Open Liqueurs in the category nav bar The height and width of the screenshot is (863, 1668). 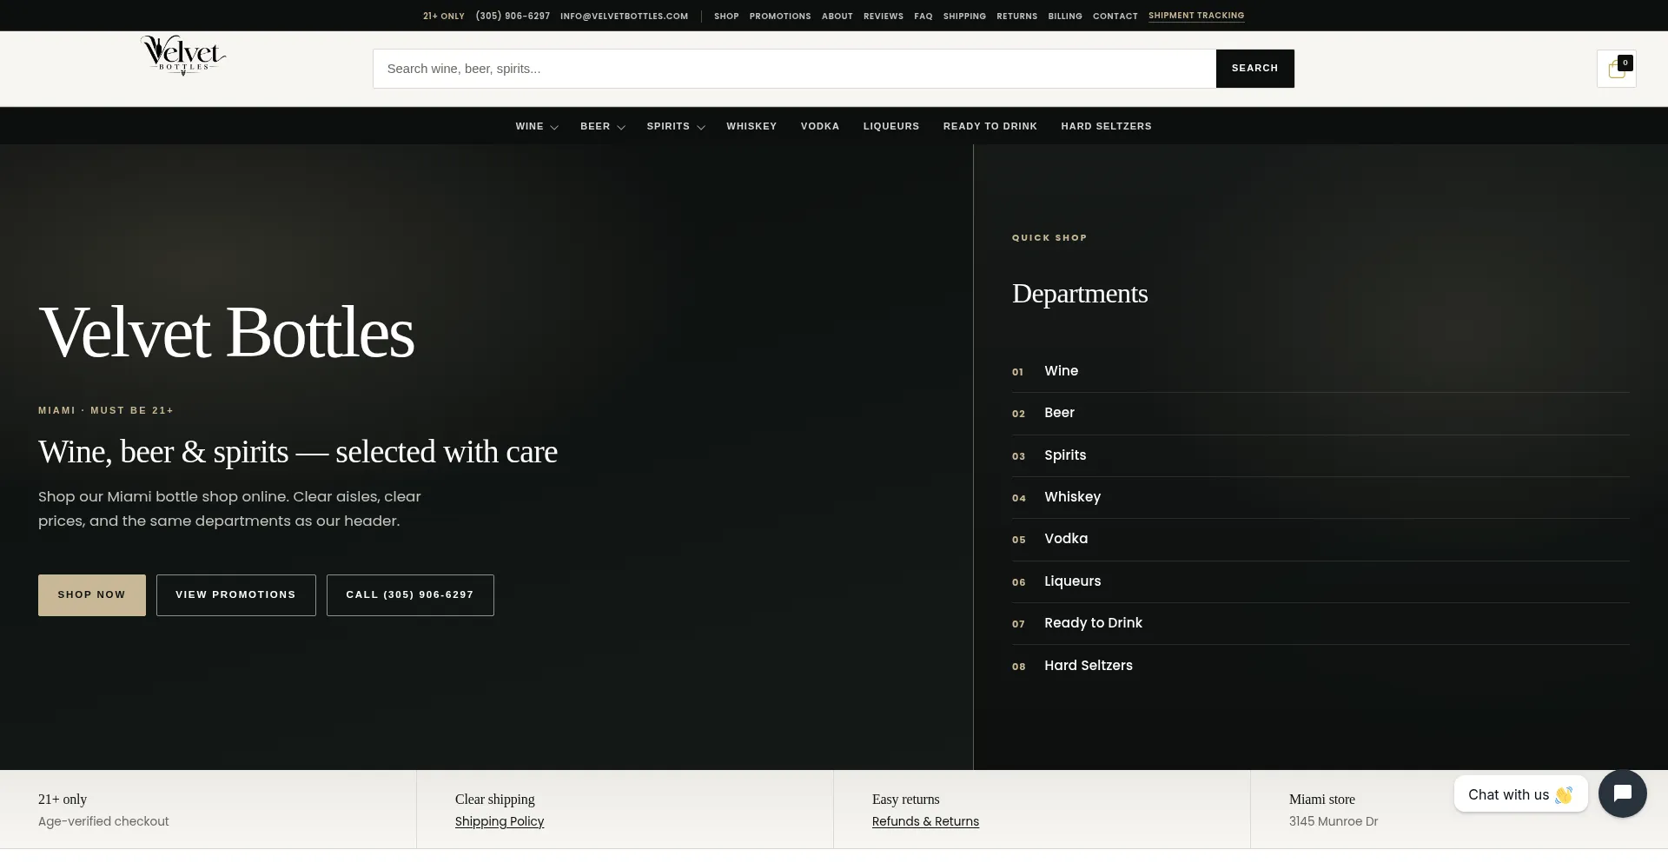891,126
